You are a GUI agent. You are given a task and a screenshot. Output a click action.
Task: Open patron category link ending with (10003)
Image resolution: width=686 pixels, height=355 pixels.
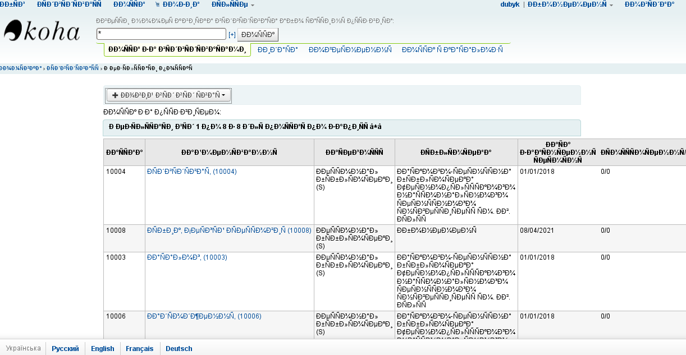click(186, 257)
